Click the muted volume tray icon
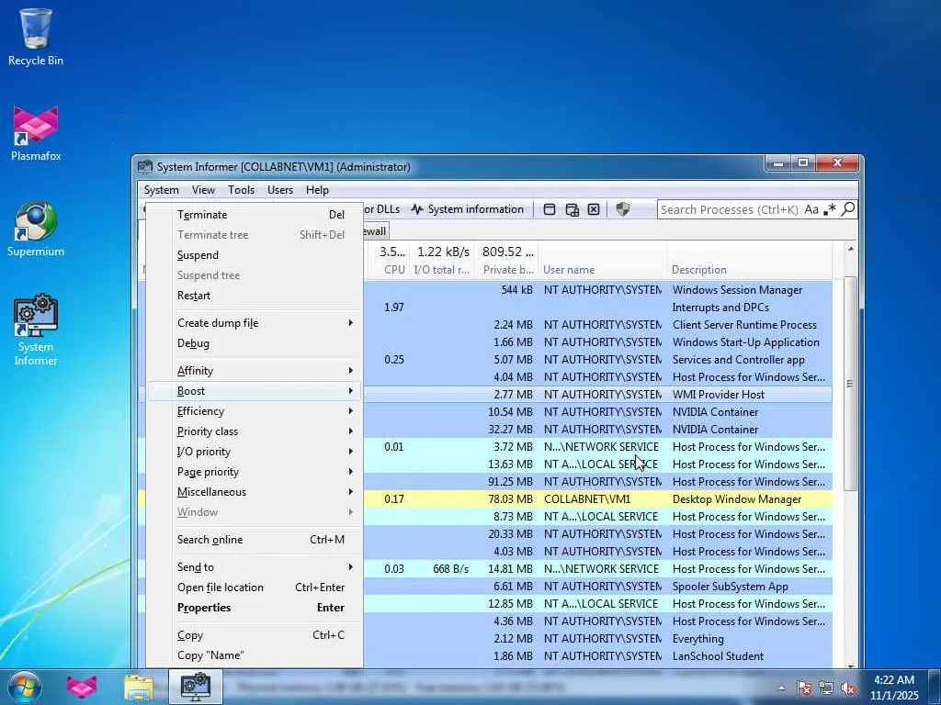The image size is (941, 705). [848, 688]
